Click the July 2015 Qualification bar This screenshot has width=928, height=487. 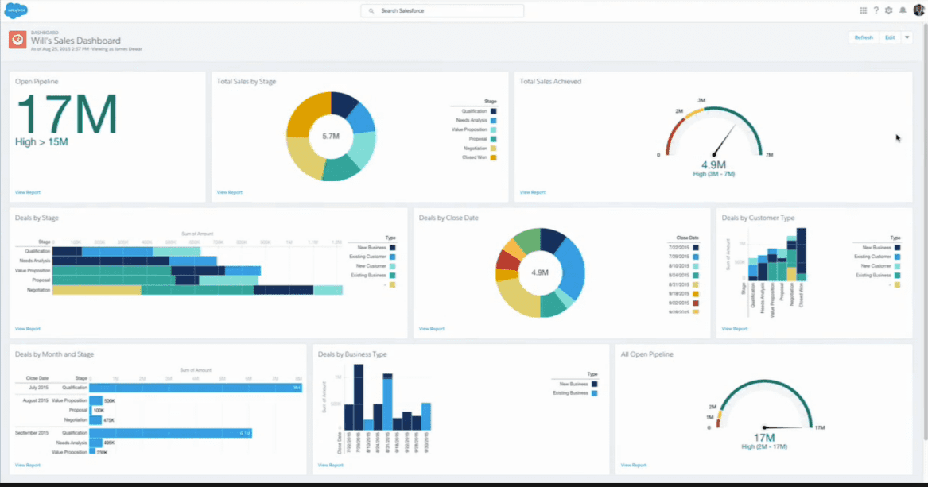point(195,388)
